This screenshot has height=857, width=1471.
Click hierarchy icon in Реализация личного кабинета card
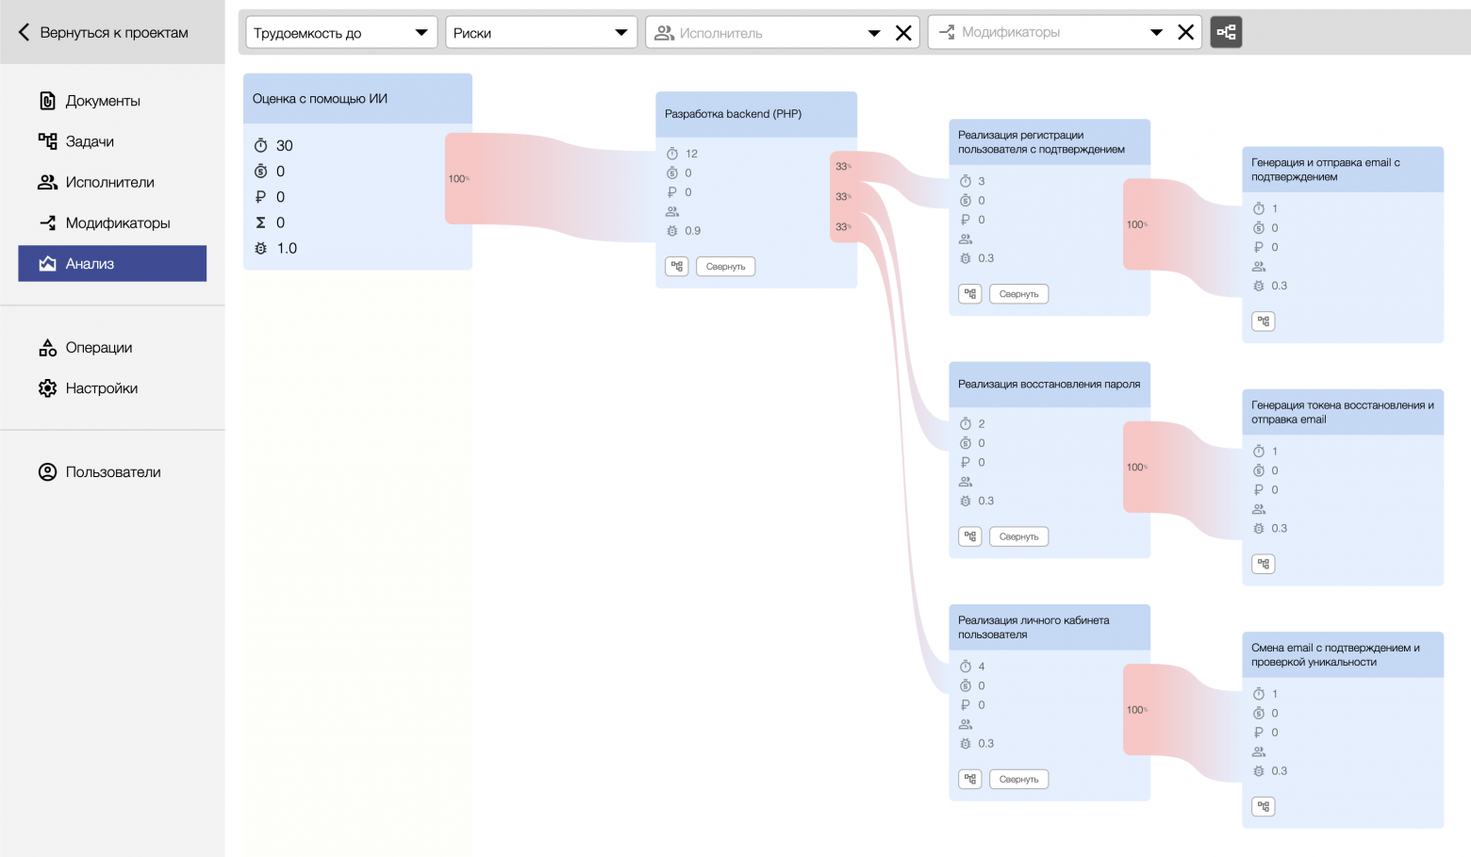[x=970, y=780]
